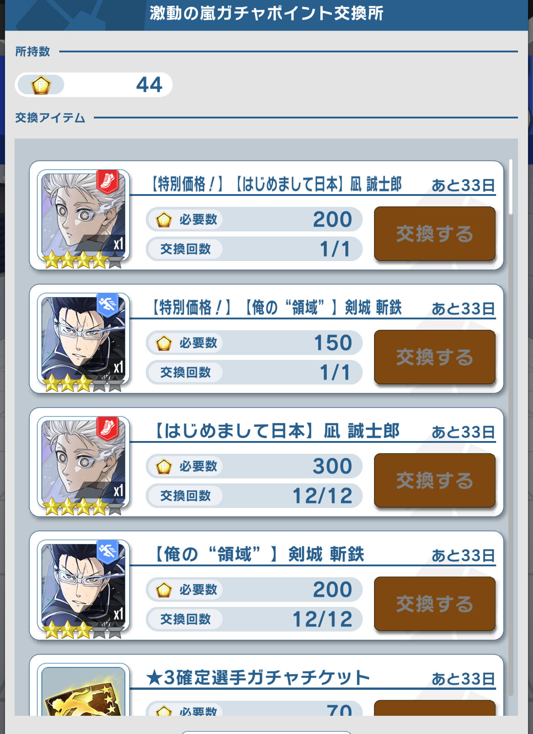Tap the blue runner badge on 150-point Zantetsu card
This screenshot has width=533, height=734.
(x=108, y=305)
